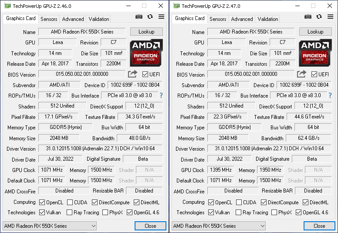This screenshot has height=233, width=338.
Task: Click Bus Interface question mark in GPU-Z 2.46.0
Action: [x=161, y=95]
